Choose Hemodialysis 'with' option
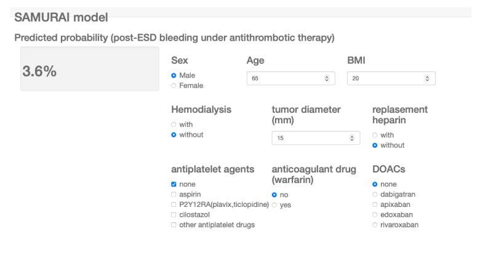 [x=174, y=124]
